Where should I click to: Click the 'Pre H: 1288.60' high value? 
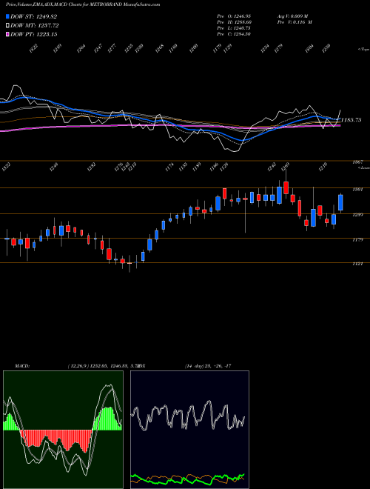(x=234, y=22)
